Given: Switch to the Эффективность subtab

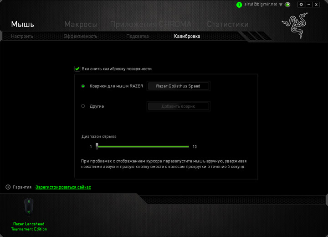Looking at the screenshot, I should pos(81,36).
